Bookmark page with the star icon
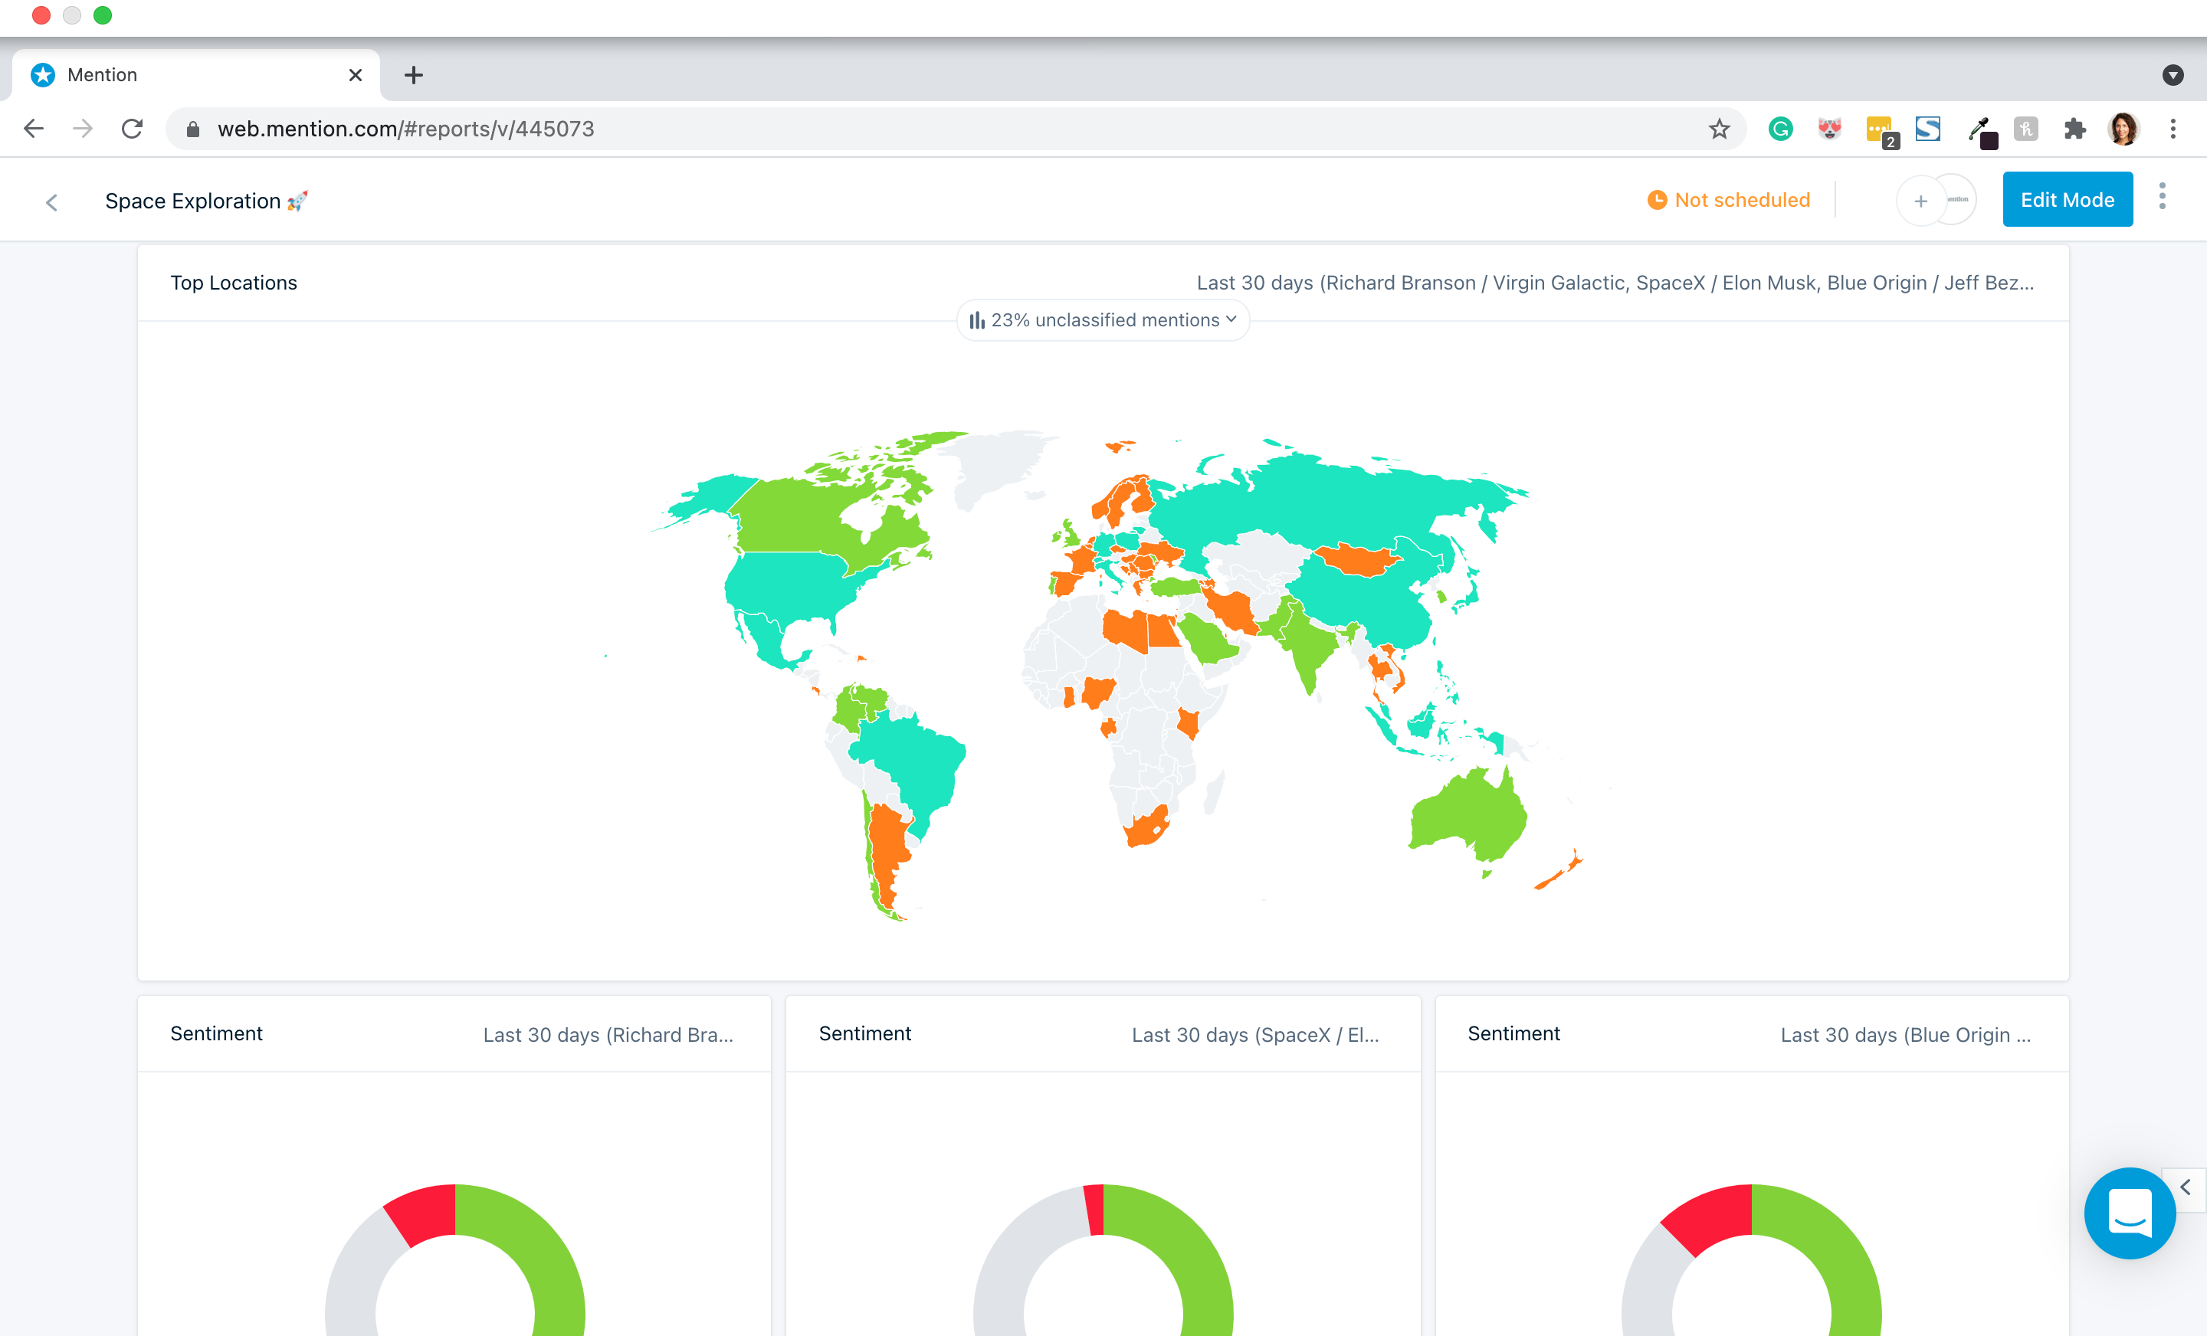The width and height of the screenshot is (2207, 1336). coord(1719,129)
